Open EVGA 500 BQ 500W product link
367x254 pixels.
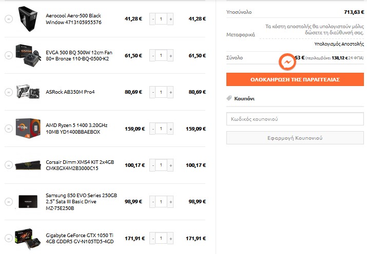[79, 55]
